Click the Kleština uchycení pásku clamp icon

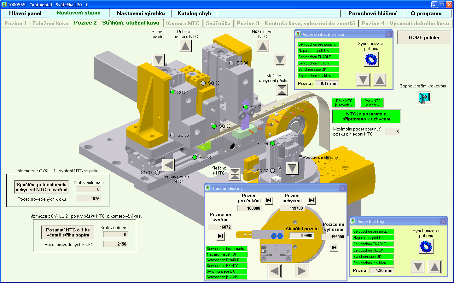(282, 90)
